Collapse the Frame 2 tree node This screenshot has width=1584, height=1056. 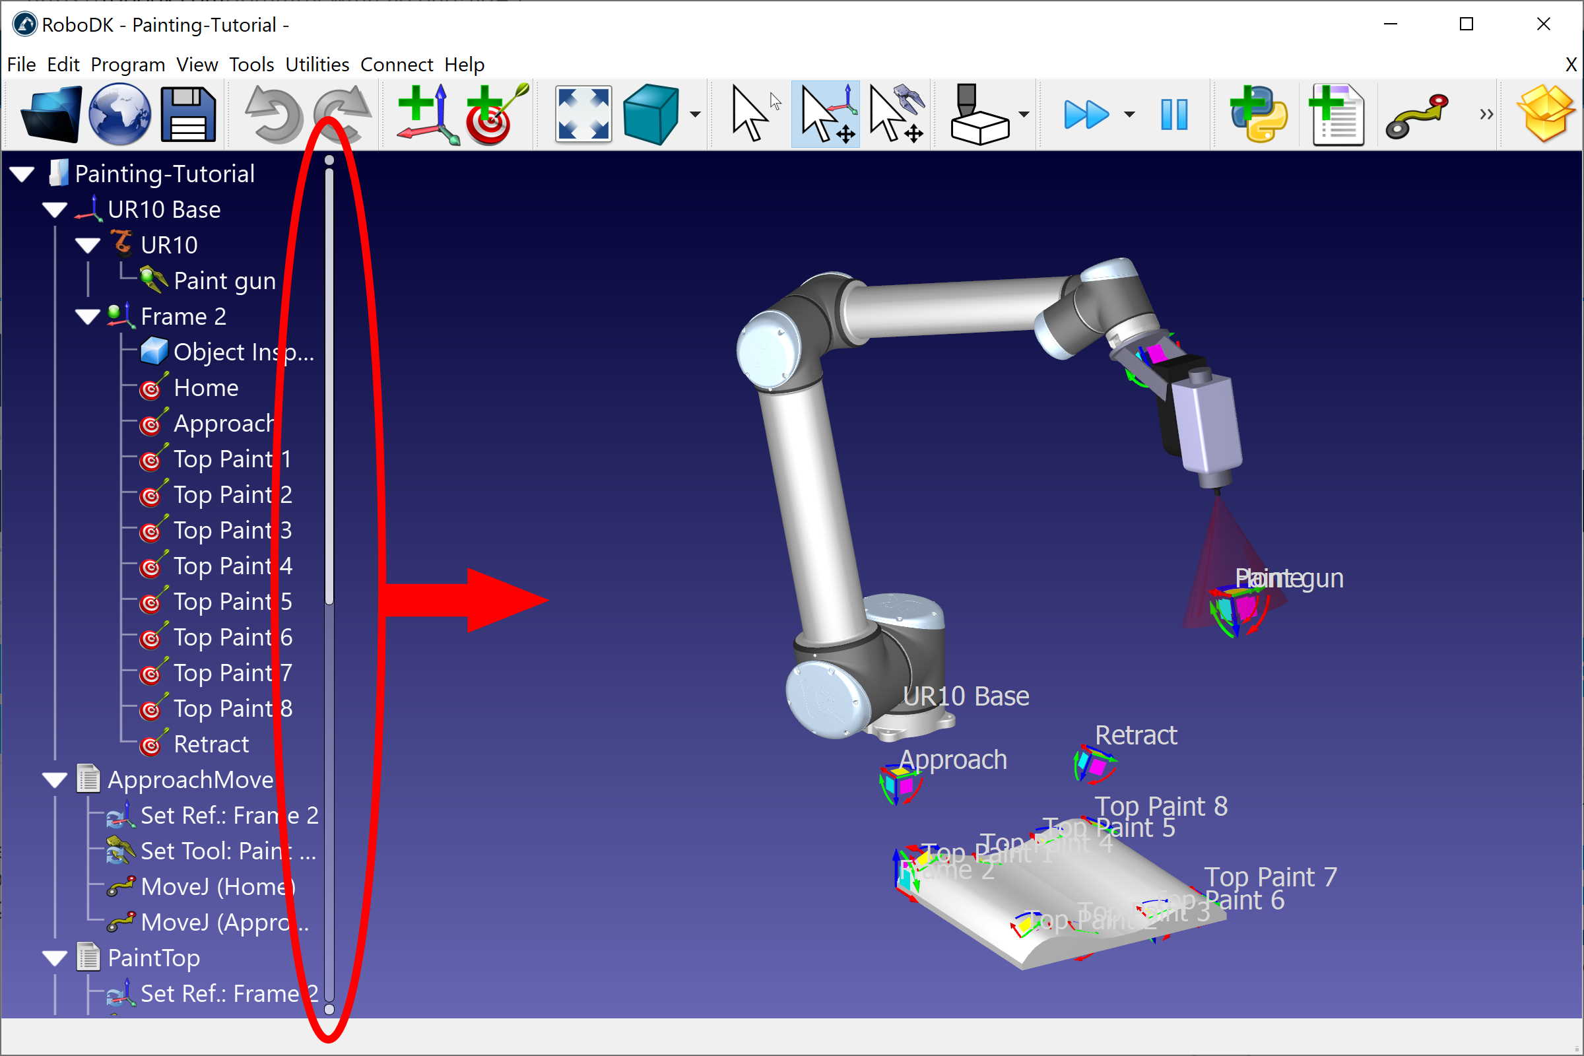(88, 317)
